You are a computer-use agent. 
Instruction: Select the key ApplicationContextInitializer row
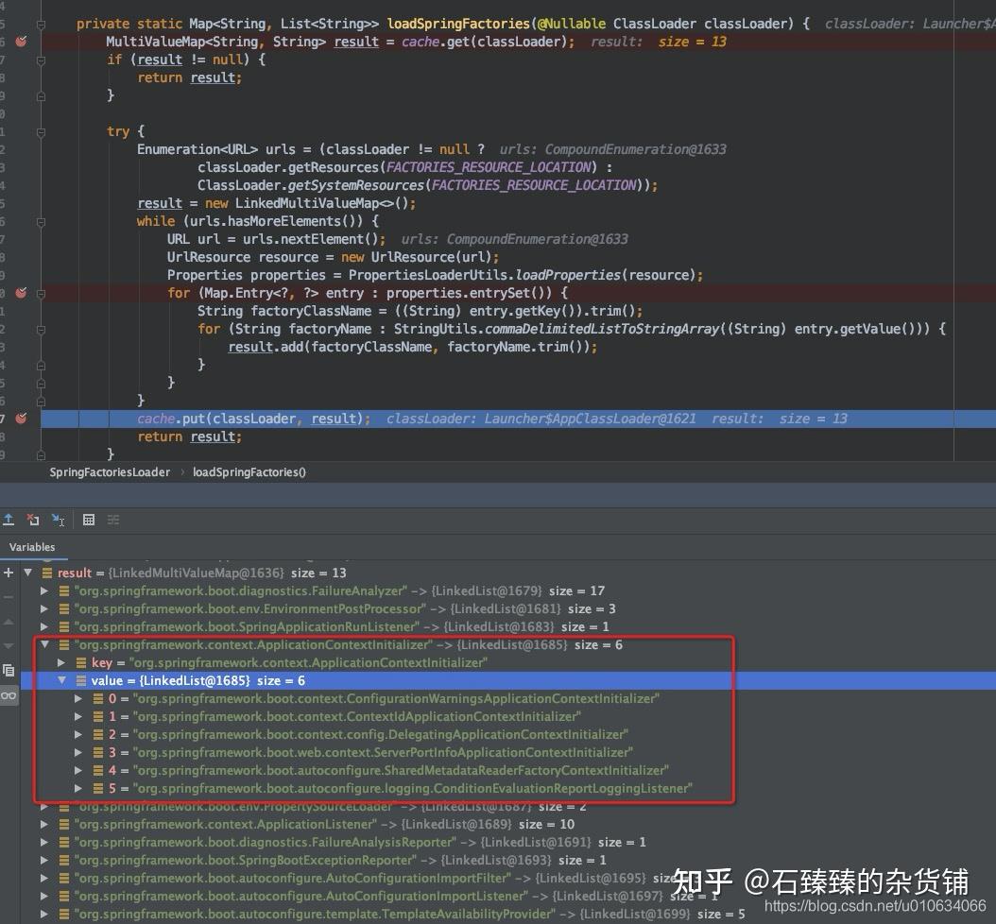click(508, 662)
